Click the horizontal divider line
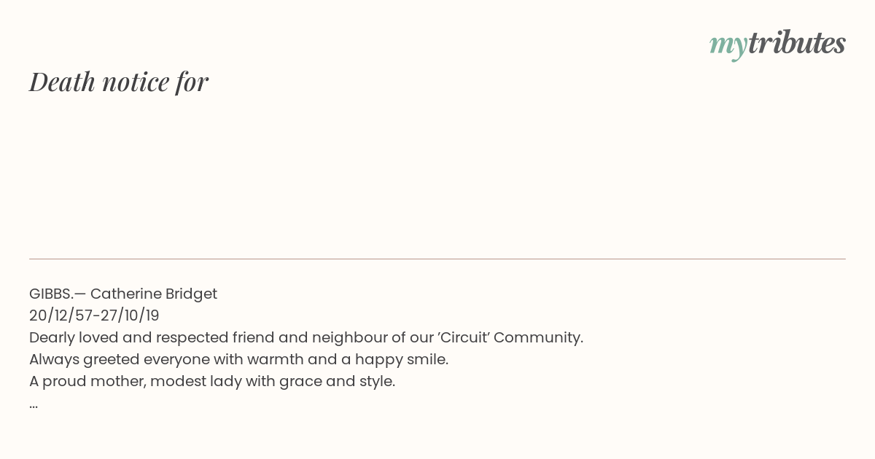 coord(437,259)
